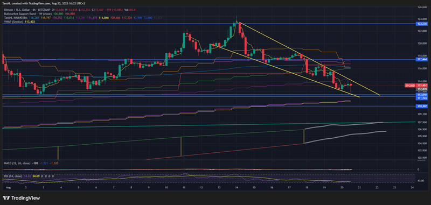
Task: Click the 110,307 blue price label
Action: point(422,106)
